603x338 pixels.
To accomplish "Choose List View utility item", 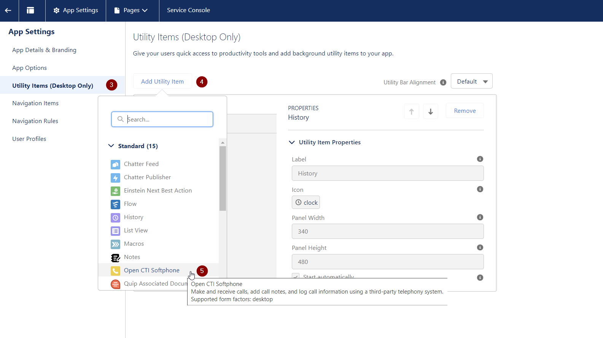I will tap(136, 231).
